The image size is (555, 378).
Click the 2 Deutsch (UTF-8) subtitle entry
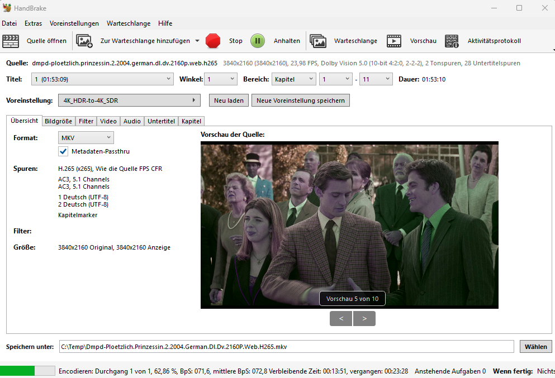click(x=83, y=204)
